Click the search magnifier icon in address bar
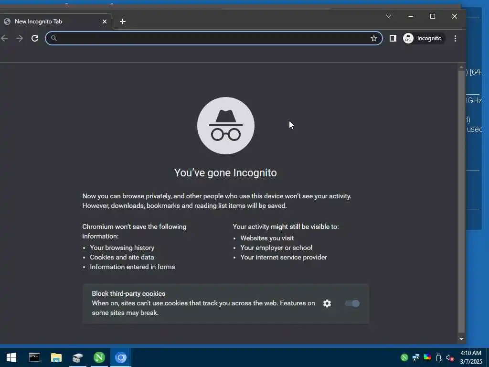The image size is (489, 367). click(53, 38)
